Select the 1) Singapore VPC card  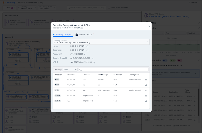(x=16, y=22)
